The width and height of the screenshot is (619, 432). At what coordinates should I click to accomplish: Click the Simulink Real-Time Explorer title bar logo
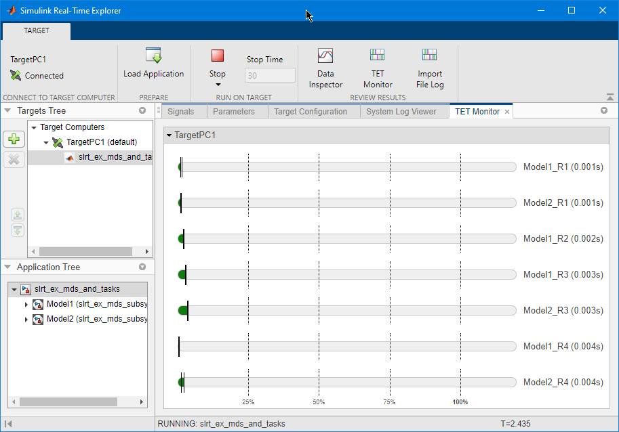(12, 10)
